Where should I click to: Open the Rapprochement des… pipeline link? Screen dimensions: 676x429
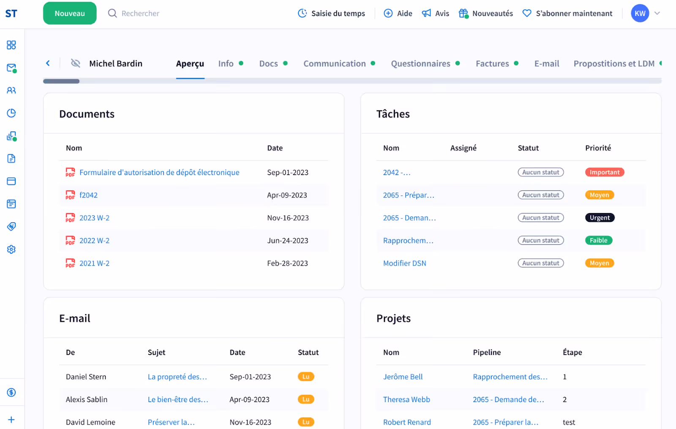[x=510, y=377]
